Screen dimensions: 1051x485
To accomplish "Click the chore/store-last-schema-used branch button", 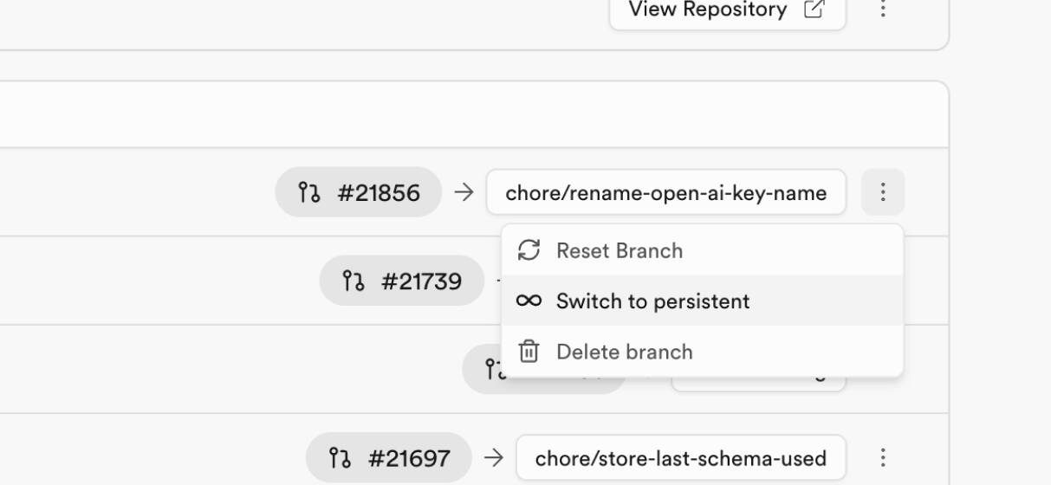I will click(x=681, y=457).
